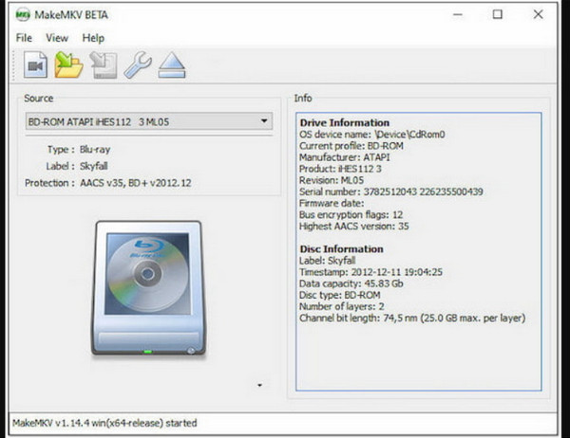The width and height of the screenshot is (570, 438).
Task: Click the Revision: ML05 line
Action: coord(332,180)
